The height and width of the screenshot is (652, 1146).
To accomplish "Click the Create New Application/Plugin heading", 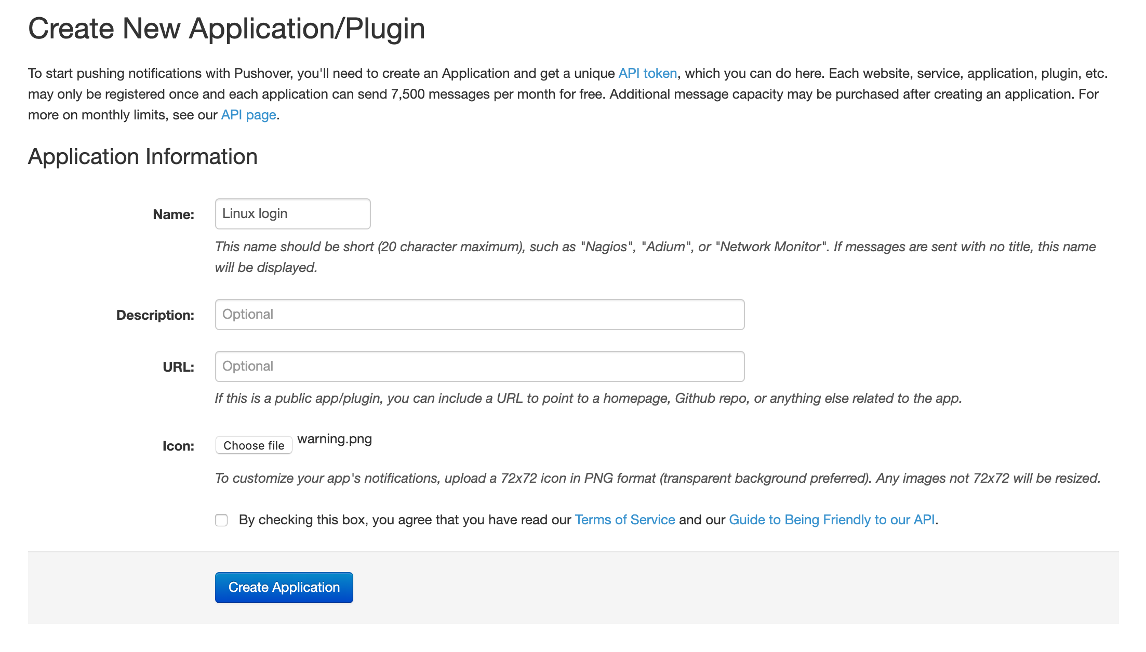I will pos(226,29).
